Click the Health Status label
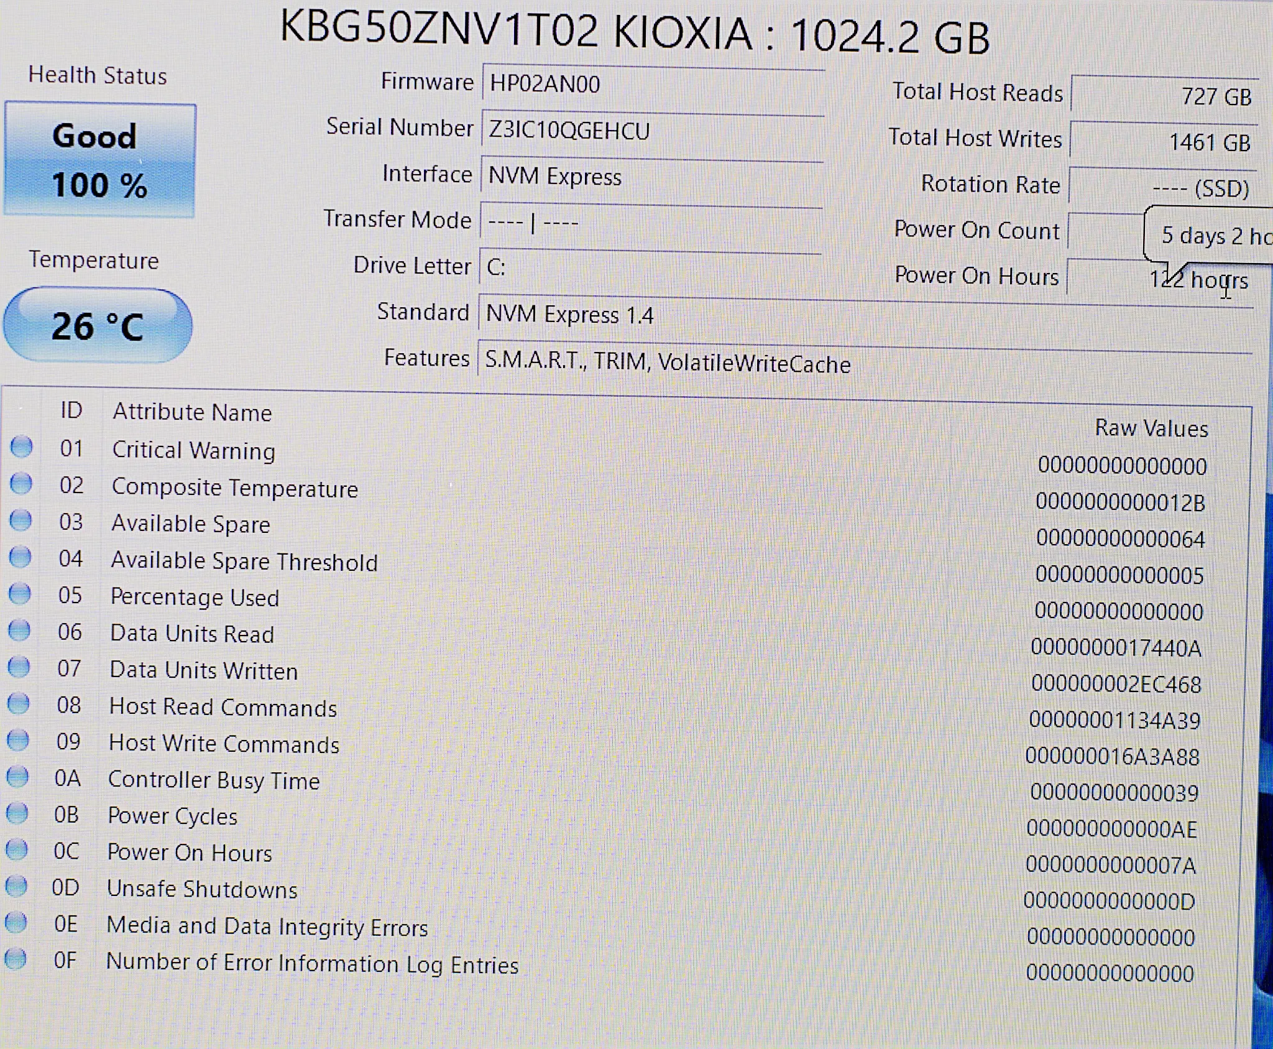Screen dimensions: 1273x1049 coord(98,75)
